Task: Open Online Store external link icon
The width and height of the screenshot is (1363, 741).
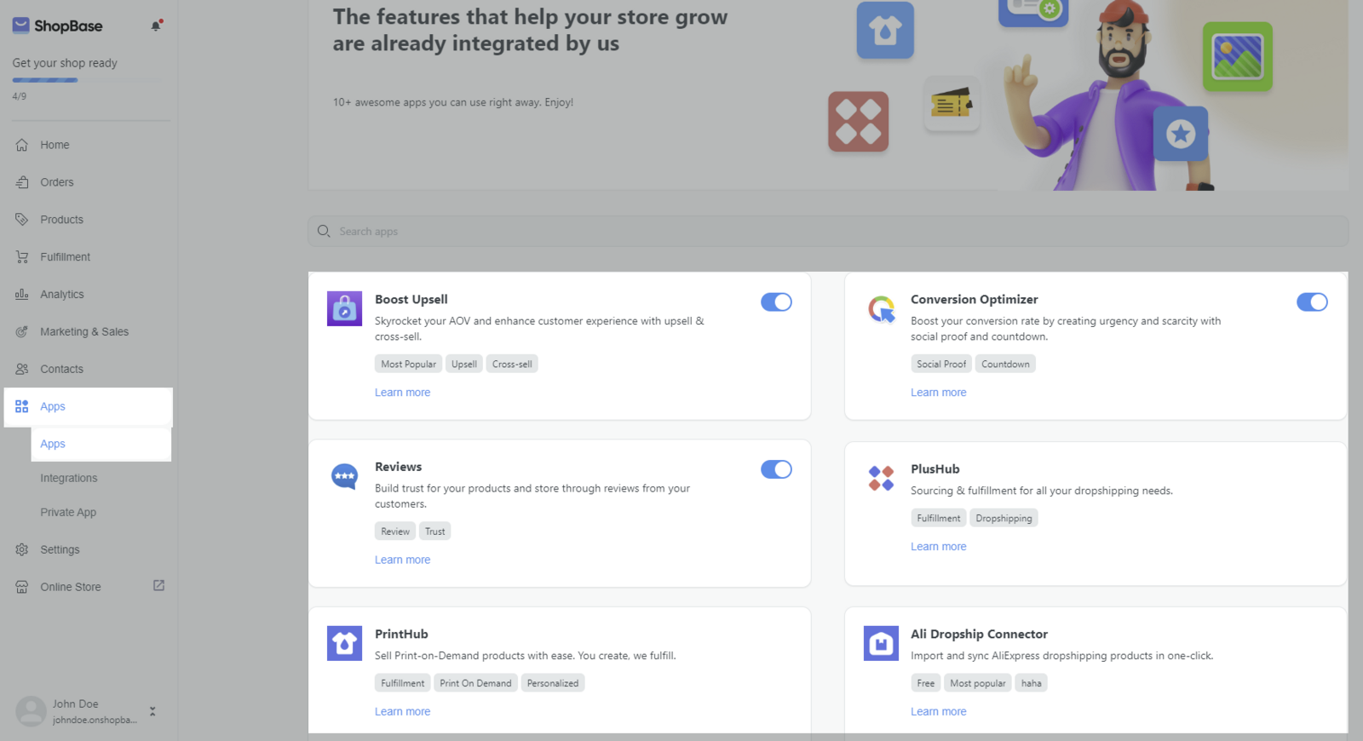Action: point(158,586)
